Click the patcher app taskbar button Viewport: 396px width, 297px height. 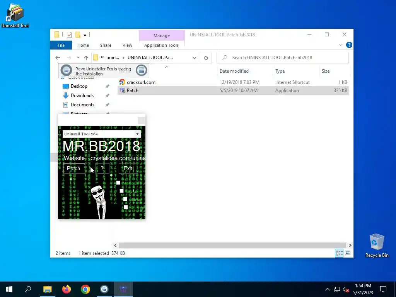point(123,289)
